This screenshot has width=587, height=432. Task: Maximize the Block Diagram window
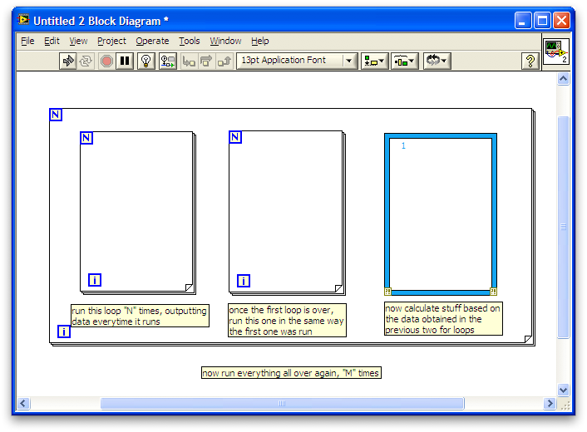pos(542,20)
